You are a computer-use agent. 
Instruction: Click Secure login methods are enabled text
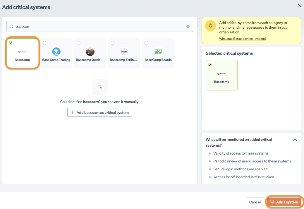[x=241, y=169]
